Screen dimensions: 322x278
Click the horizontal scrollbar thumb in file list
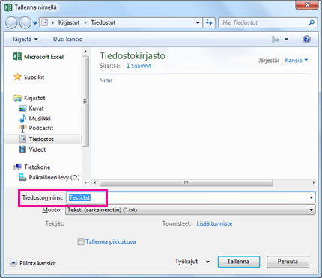186,182
